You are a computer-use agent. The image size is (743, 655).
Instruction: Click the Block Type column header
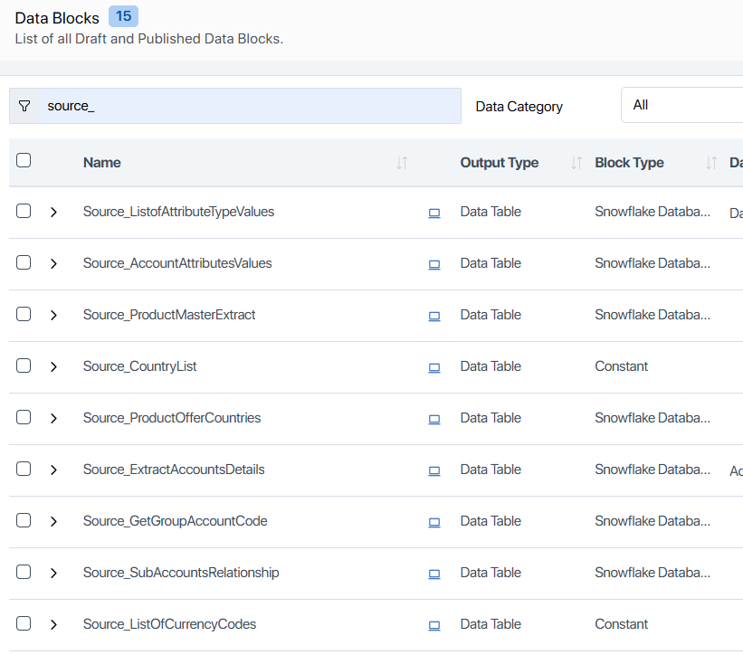pyautogui.click(x=629, y=163)
